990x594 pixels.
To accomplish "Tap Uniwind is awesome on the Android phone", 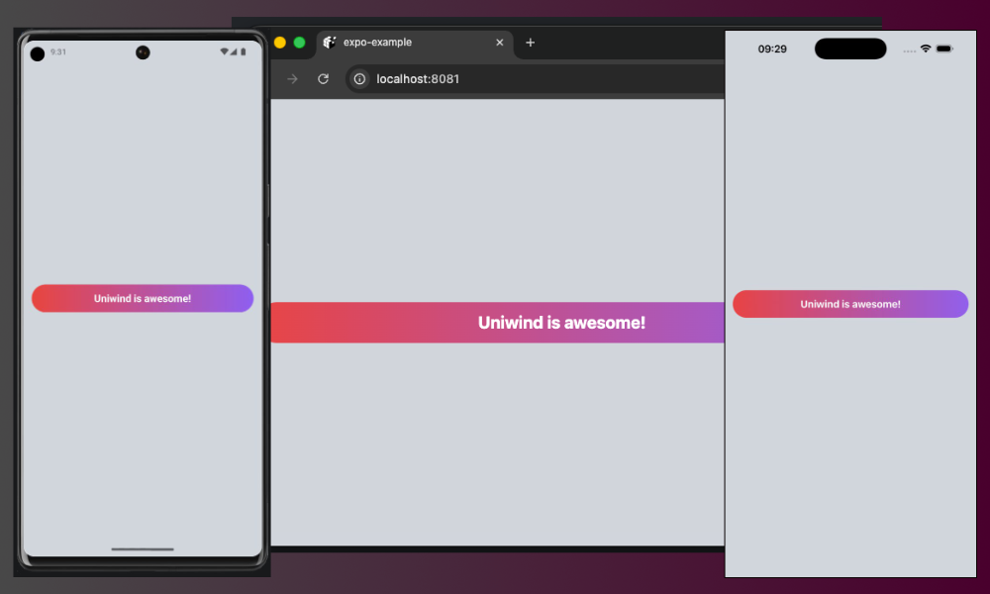I will coord(142,298).
